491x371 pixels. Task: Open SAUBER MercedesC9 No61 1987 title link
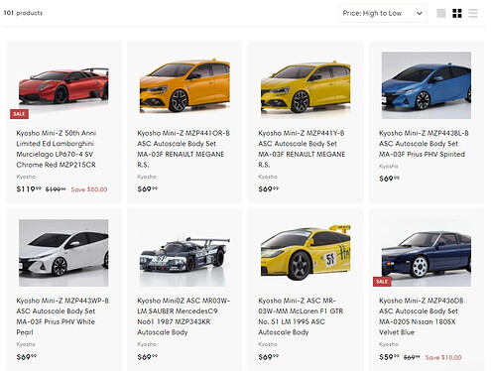pyautogui.click(x=184, y=316)
